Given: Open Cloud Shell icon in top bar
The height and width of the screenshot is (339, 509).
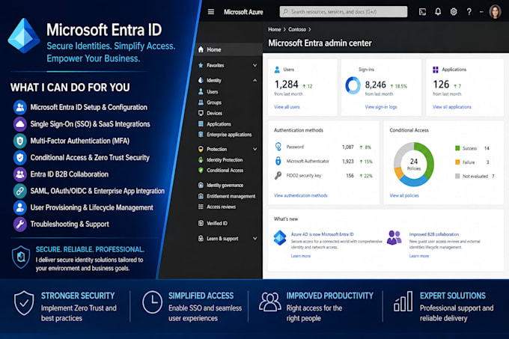Looking at the screenshot, I should click(422, 12).
